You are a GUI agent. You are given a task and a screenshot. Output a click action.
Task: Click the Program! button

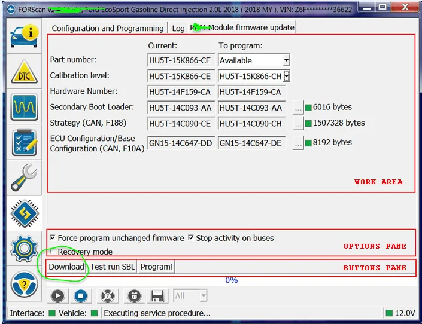(x=157, y=267)
